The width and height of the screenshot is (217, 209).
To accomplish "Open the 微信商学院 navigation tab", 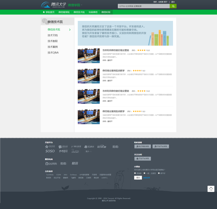I will coord(64,12).
